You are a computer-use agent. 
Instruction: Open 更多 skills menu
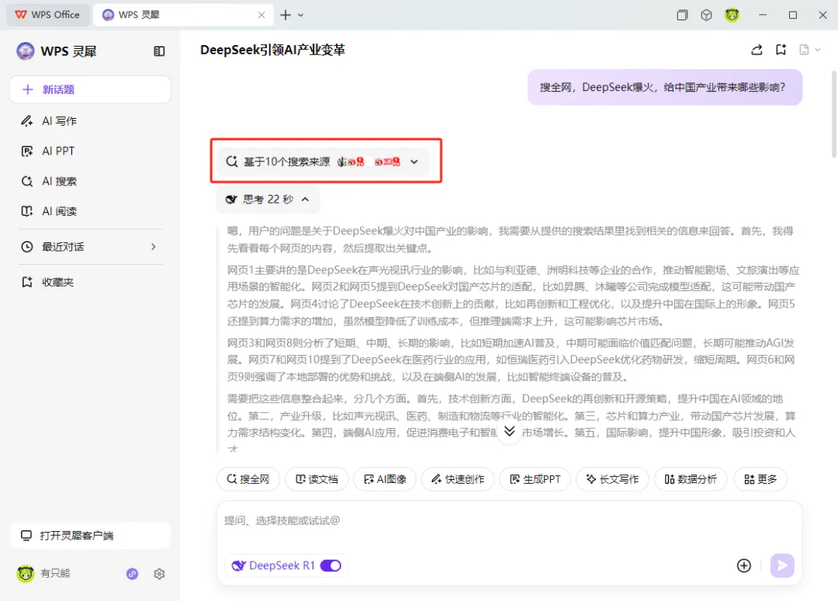(760, 479)
